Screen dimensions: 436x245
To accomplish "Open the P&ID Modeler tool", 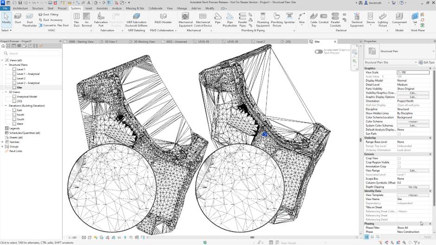I will [x=163, y=19].
